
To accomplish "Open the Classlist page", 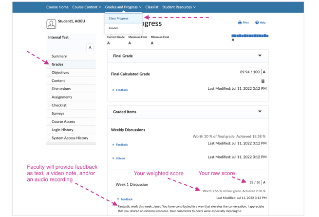I will click(152, 7).
